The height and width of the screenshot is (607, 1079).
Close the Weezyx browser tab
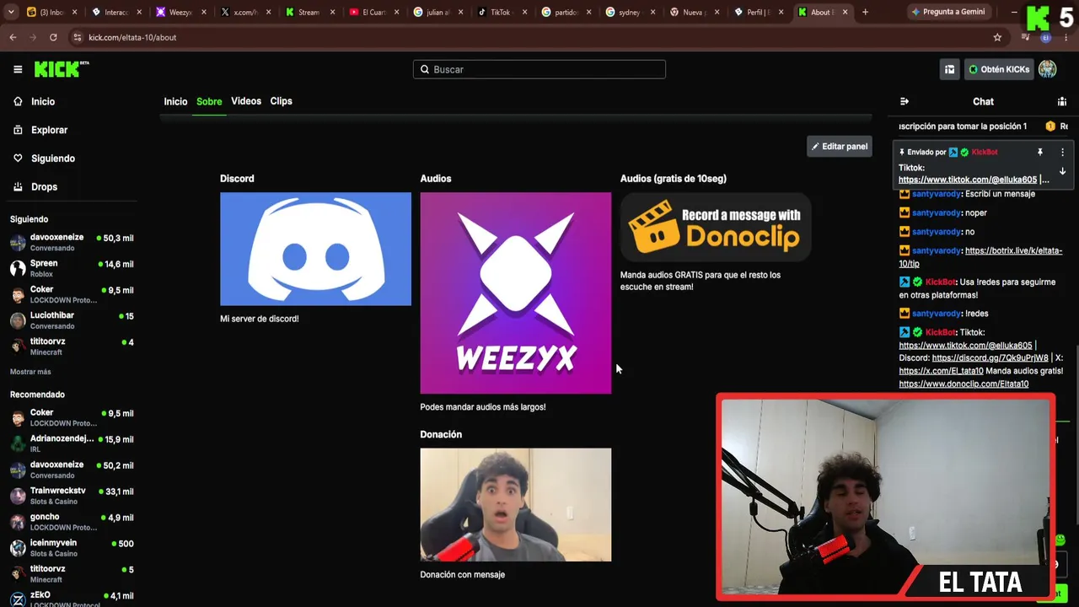(204, 13)
